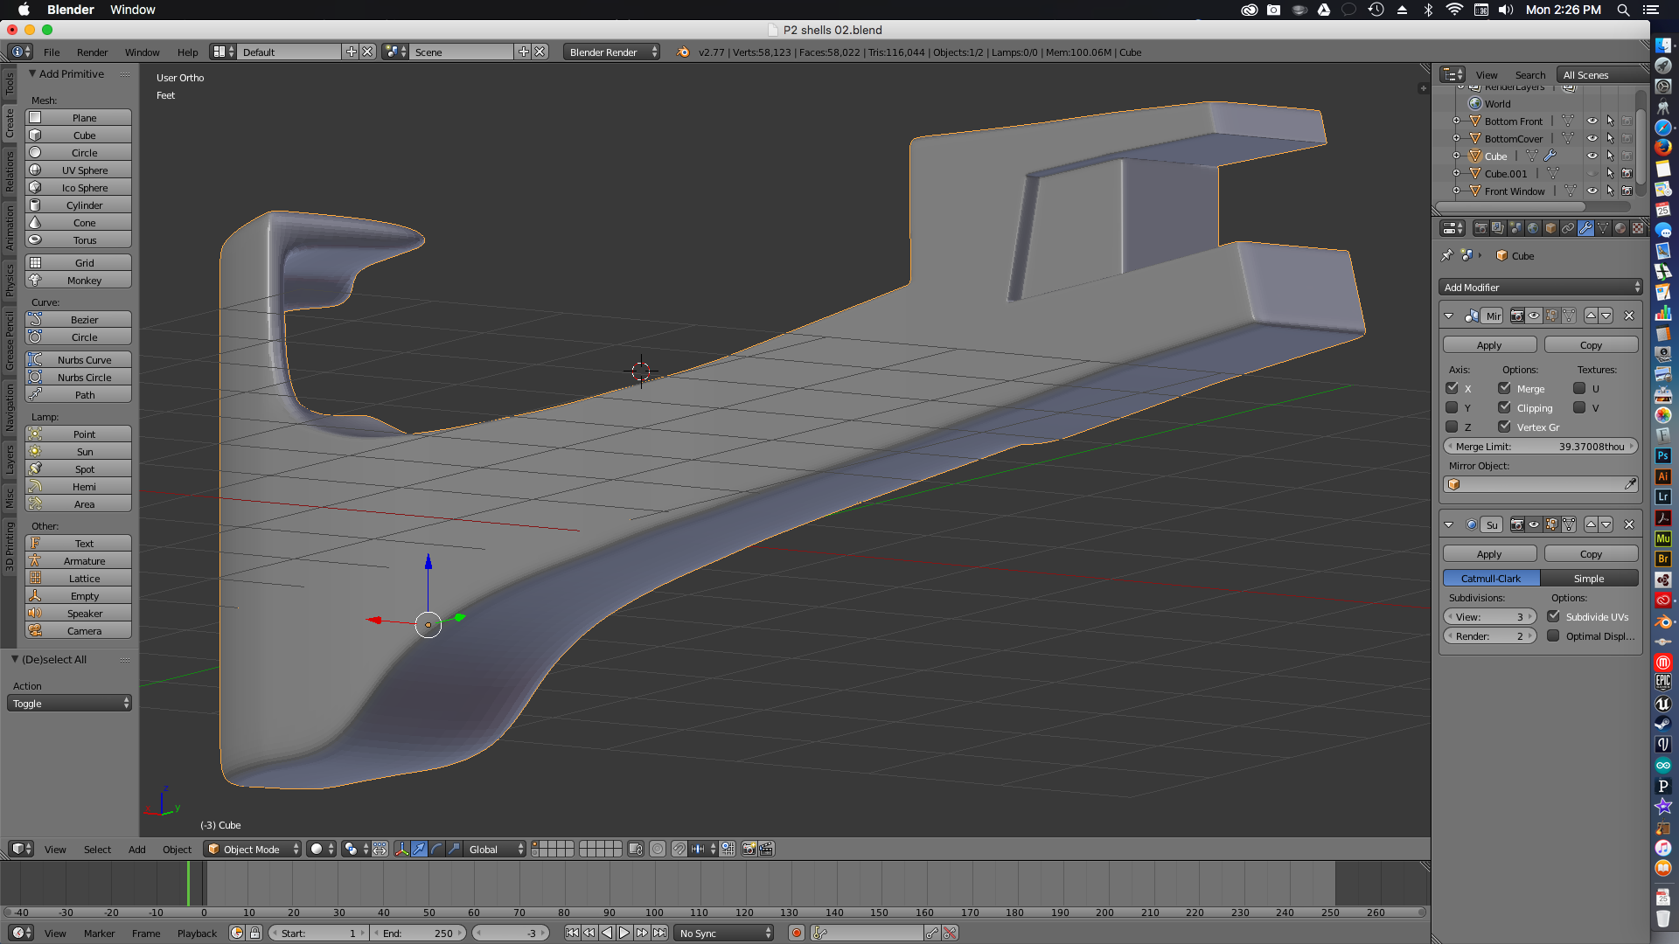Add a Monkey mesh primitive
This screenshot has height=944, width=1679.
click(79, 280)
